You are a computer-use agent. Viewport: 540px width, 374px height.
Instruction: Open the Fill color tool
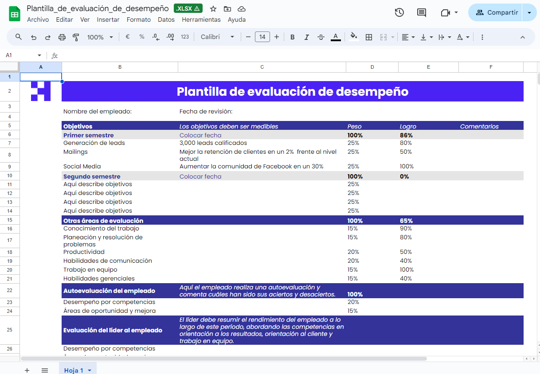tap(353, 37)
